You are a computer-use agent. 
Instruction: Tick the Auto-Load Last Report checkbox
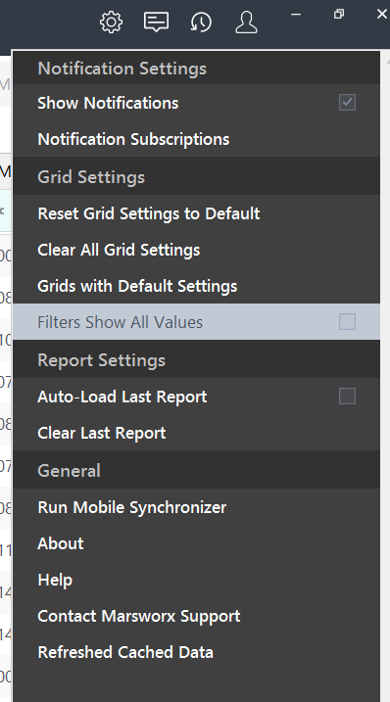coord(348,397)
